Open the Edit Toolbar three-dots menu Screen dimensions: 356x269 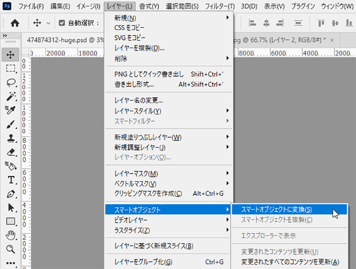tap(11, 263)
